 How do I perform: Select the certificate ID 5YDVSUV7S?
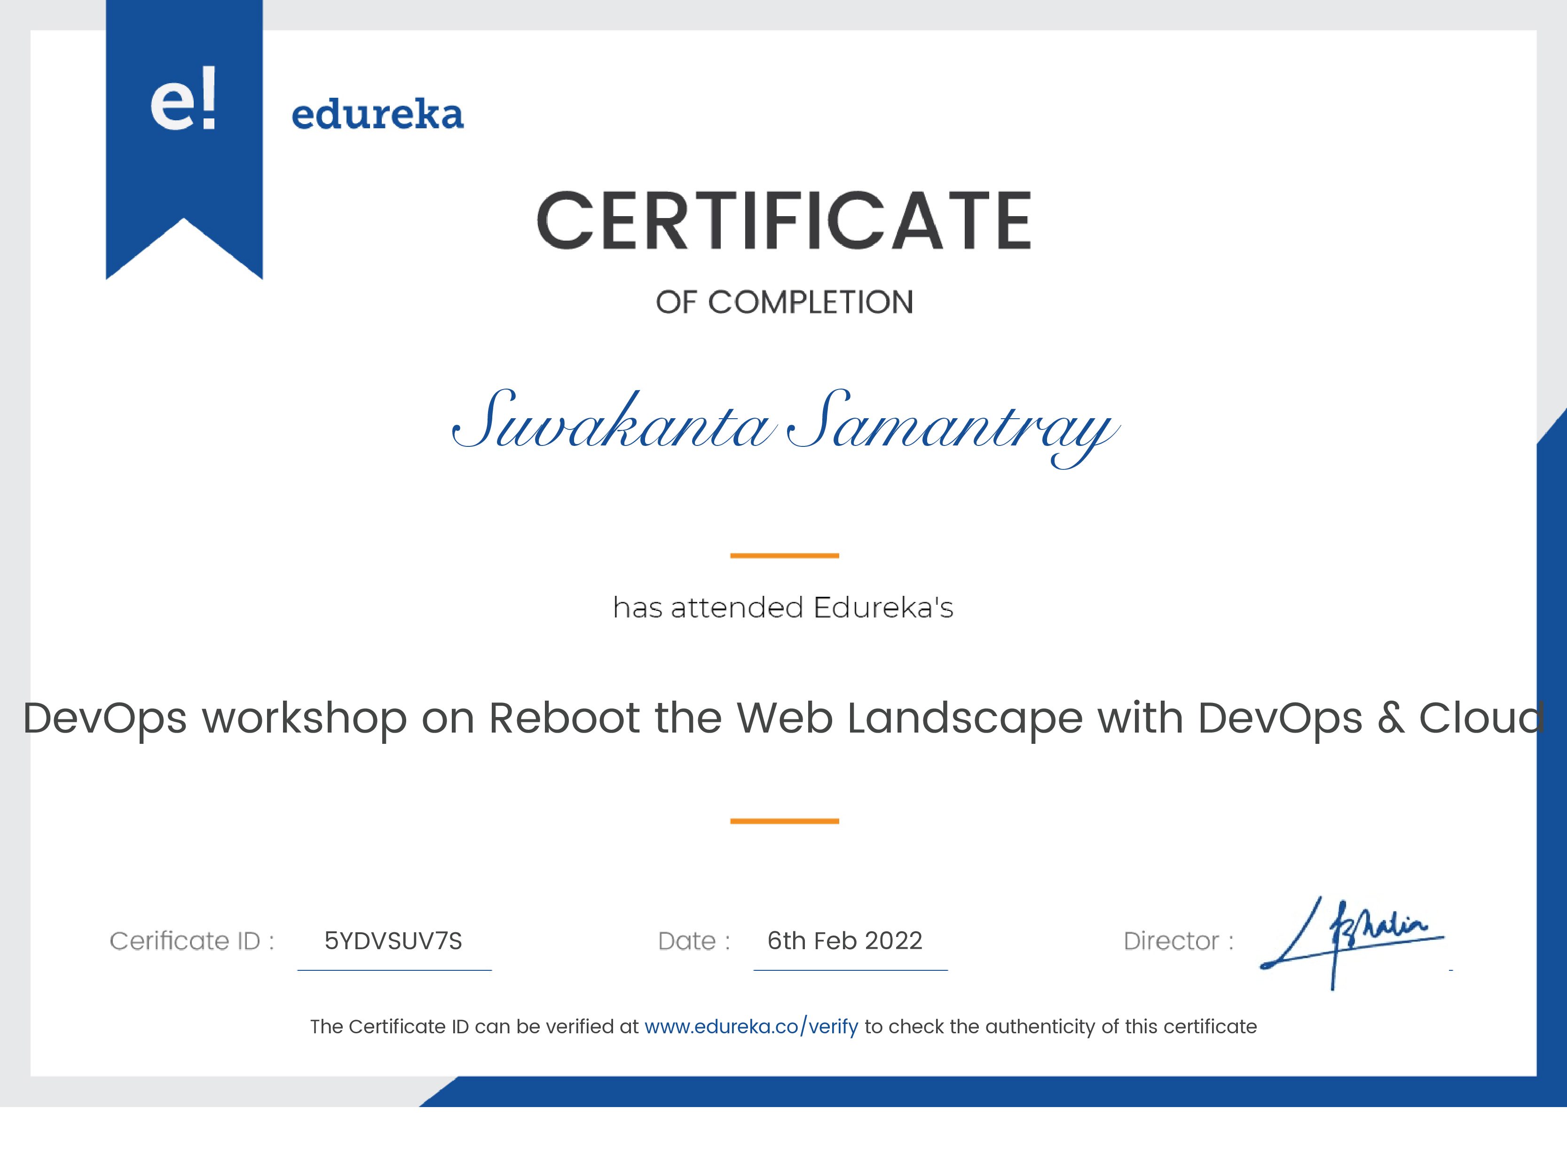(393, 940)
